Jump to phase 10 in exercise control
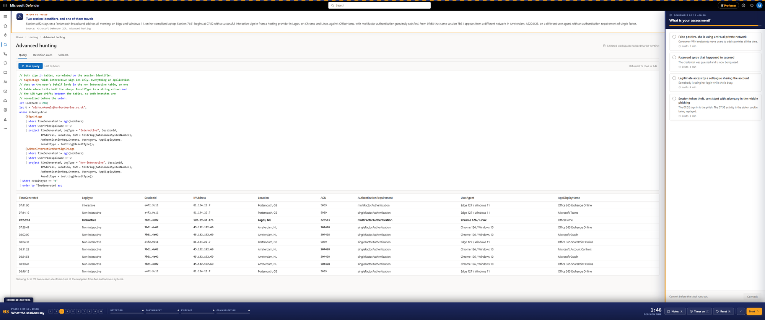 coord(101,312)
